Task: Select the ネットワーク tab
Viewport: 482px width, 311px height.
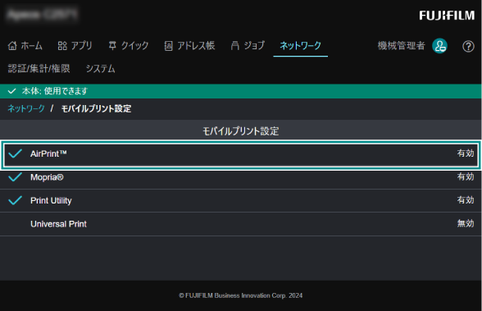Action: click(x=300, y=46)
